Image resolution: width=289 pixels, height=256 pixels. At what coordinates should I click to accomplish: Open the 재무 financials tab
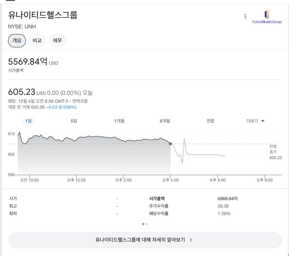click(57, 40)
